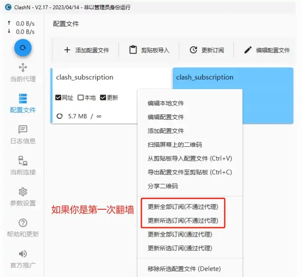Click 剪贴板导入 toolbar button
This screenshot has height=277, width=302.
(149, 50)
